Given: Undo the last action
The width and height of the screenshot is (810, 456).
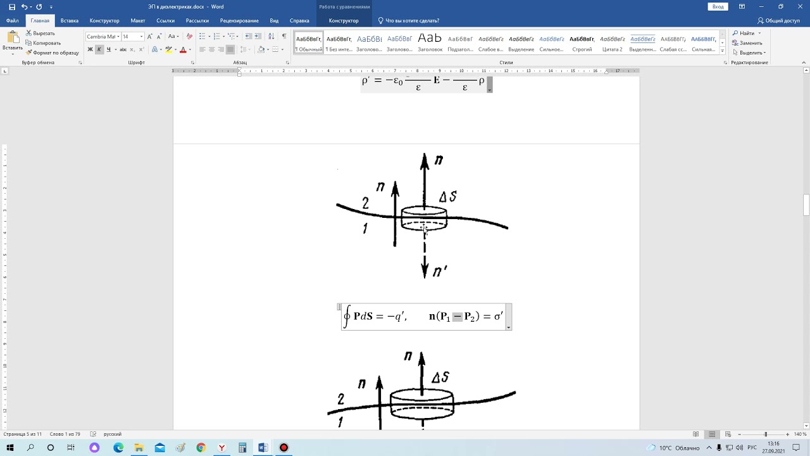Looking at the screenshot, I should (25, 6).
